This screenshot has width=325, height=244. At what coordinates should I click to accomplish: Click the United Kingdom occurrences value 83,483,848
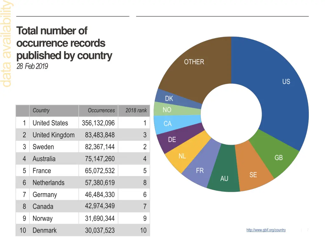(100, 135)
